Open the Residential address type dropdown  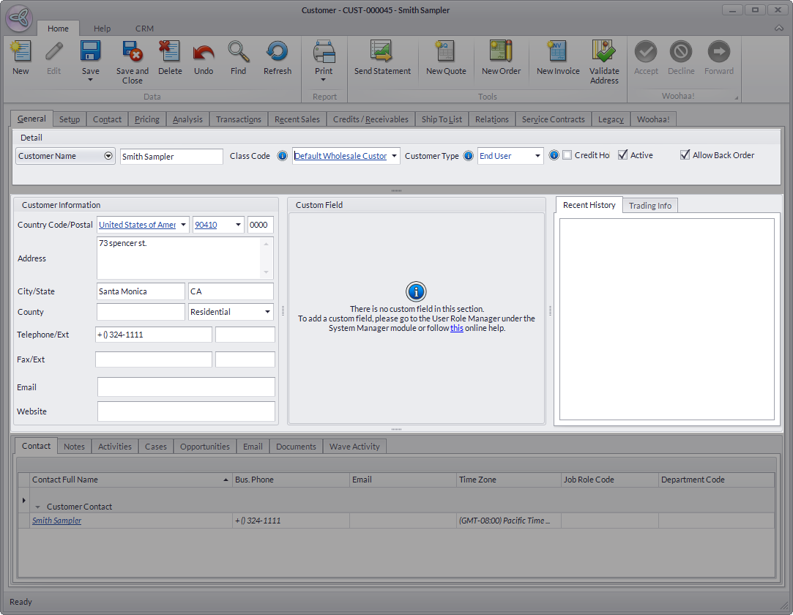267,312
